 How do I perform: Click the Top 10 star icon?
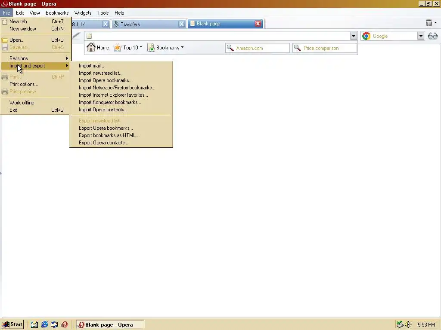117,47
